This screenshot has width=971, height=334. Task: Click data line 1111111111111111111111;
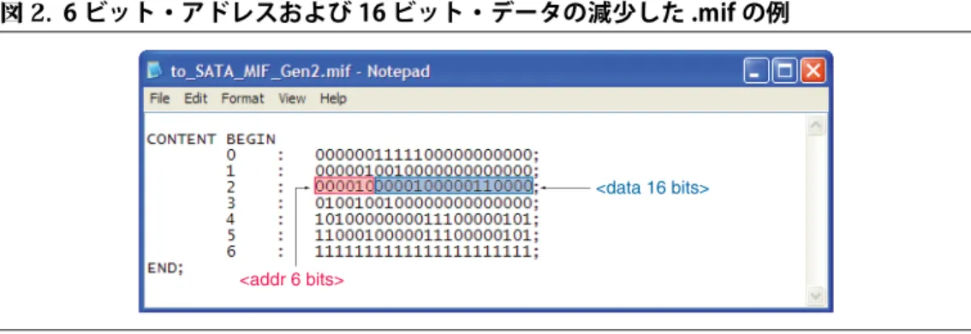(x=427, y=252)
